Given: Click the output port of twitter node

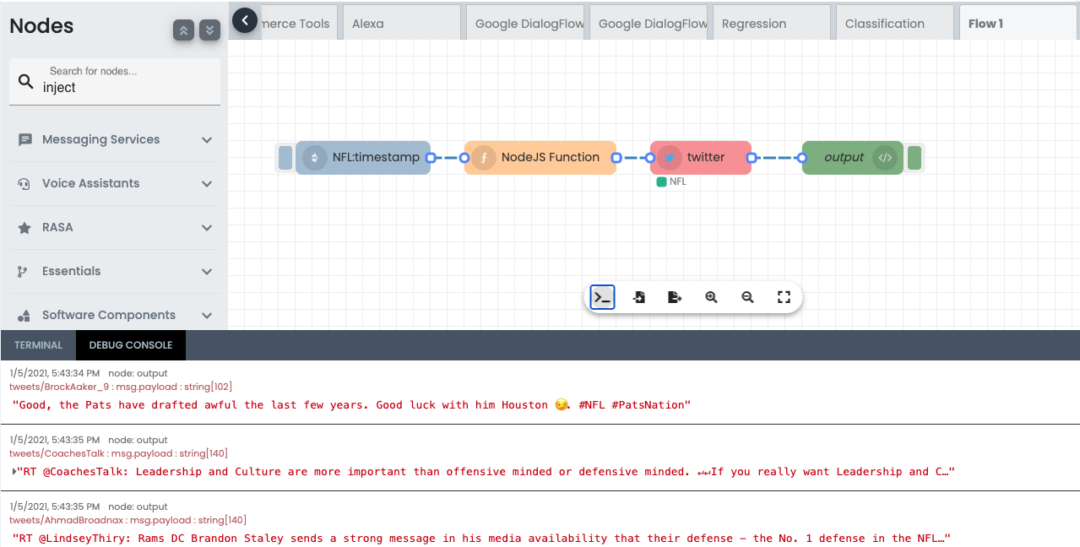Looking at the screenshot, I should [752, 158].
